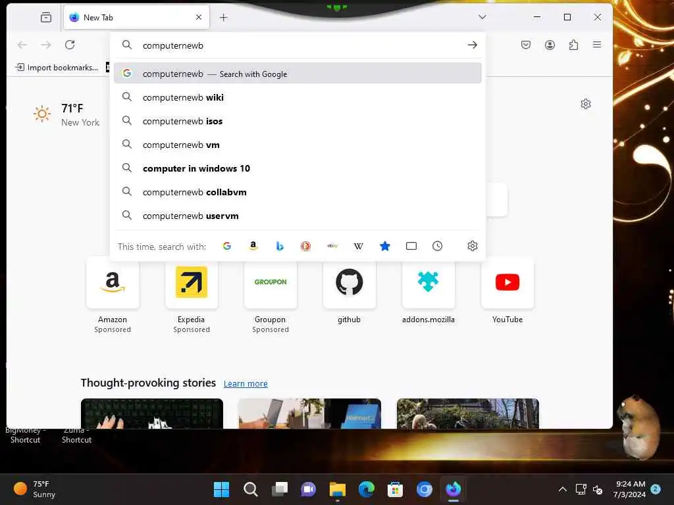Search this time with Google icon
The height and width of the screenshot is (505, 674).
[x=227, y=246]
